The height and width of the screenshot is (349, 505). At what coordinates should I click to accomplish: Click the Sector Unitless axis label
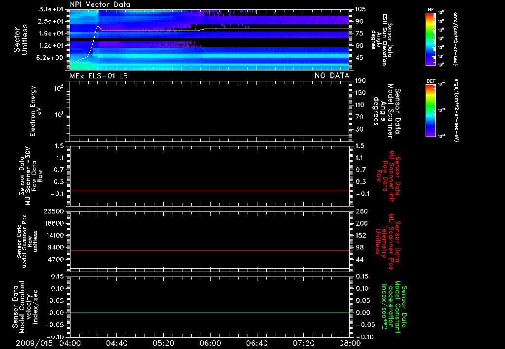(x=20, y=39)
